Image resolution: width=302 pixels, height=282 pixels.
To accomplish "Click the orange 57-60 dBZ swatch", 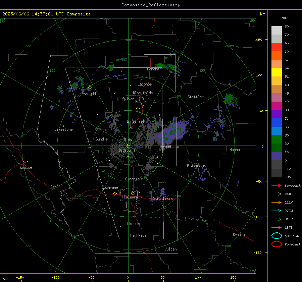I will [276, 56].
